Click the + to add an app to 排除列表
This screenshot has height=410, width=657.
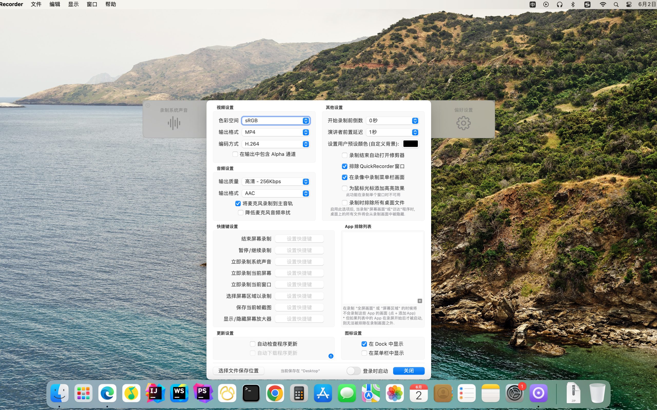pyautogui.click(x=420, y=301)
